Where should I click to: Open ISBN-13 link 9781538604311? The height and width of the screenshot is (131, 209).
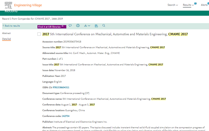pos(61,87)
